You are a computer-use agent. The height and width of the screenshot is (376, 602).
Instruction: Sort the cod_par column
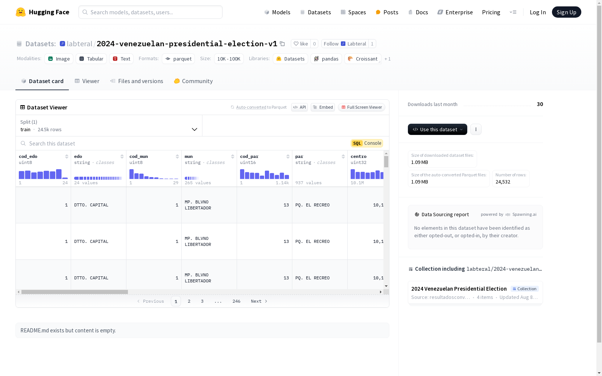[x=288, y=156]
